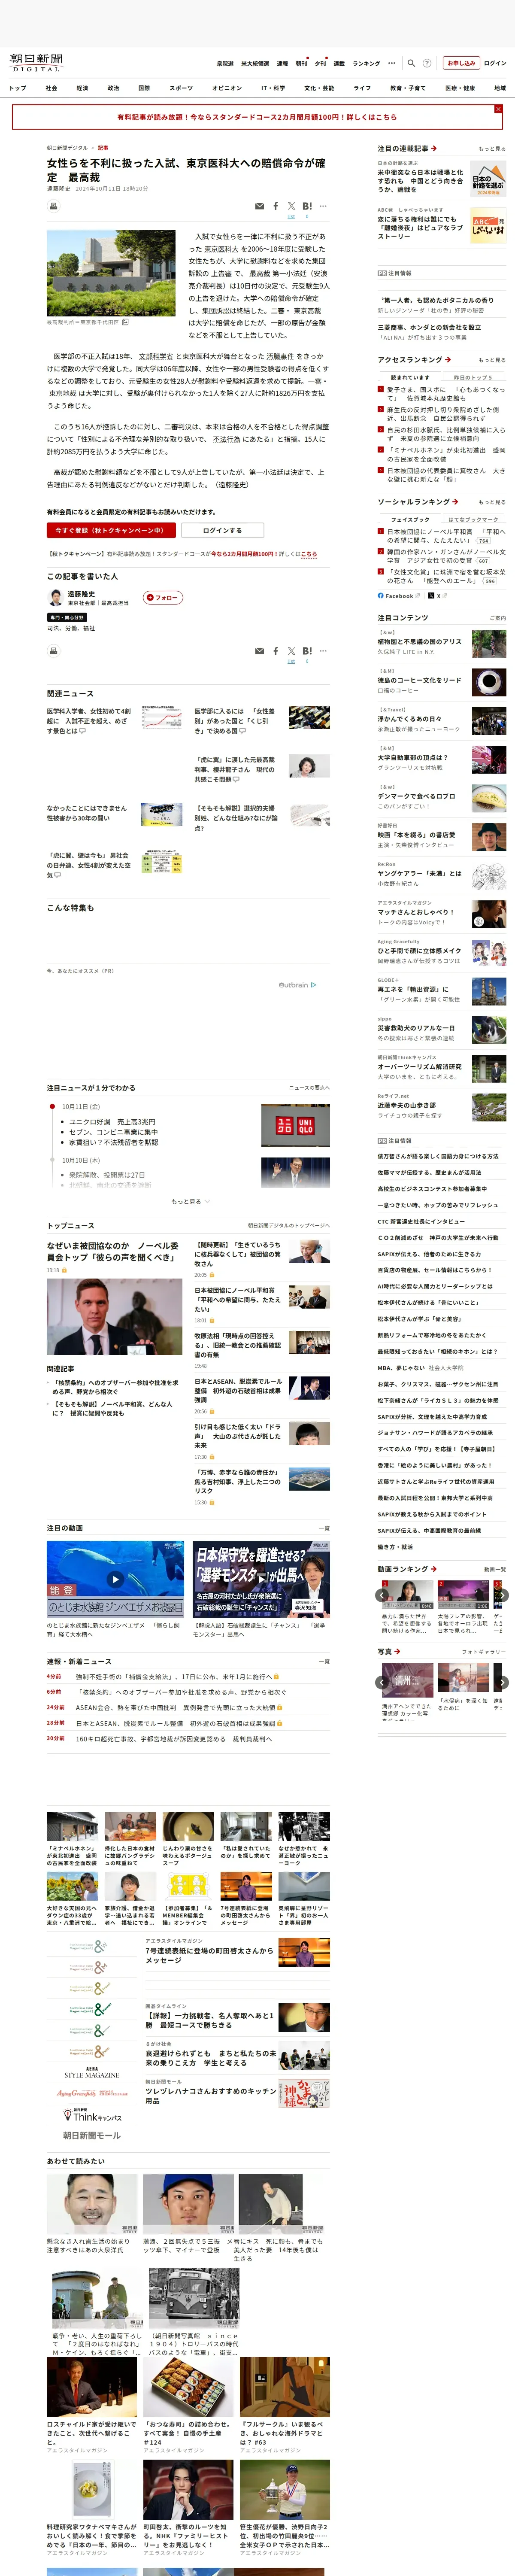This screenshot has width=515, height=2576.
Task: Open the 日本保守党 election video thumbnail
Action: tap(261, 1579)
